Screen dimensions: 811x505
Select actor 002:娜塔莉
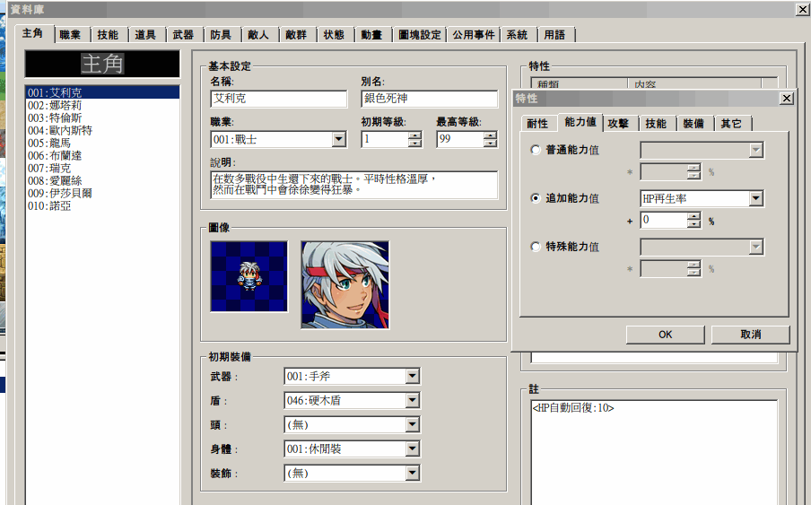(x=102, y=106)
